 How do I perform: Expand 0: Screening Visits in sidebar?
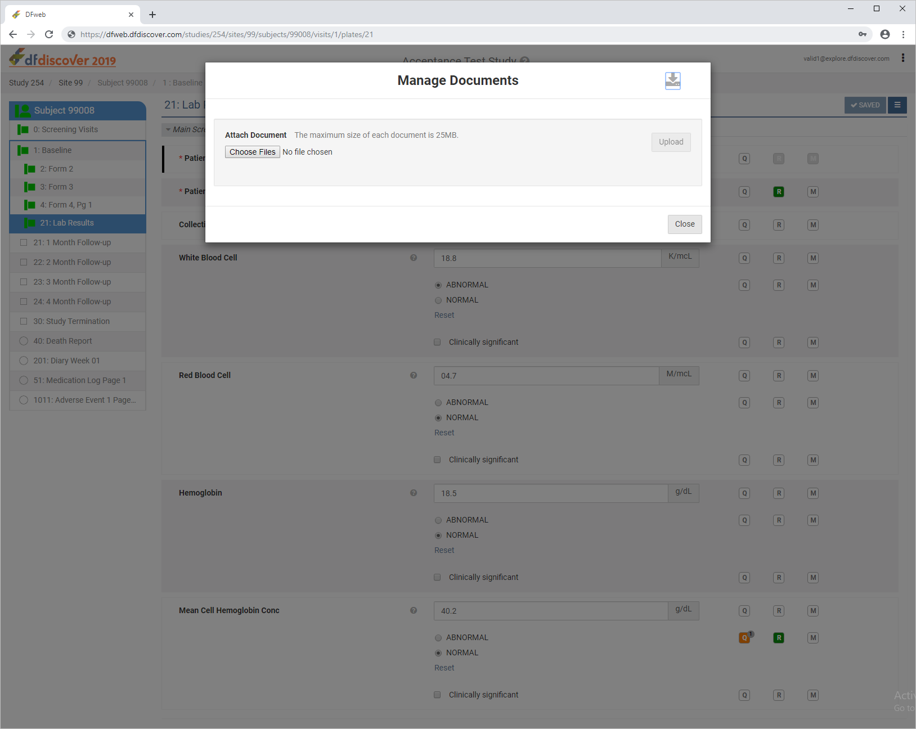[65, 129]
